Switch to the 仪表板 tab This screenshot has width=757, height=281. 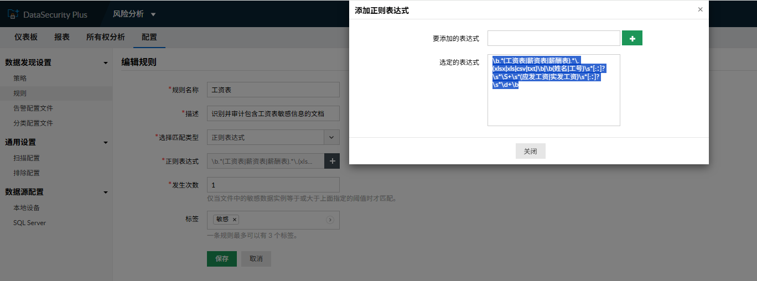pyautogui.click(x=26, y=37)
